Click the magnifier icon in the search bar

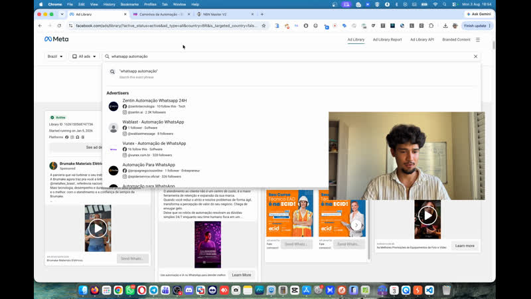pyautogui.click(x=107, y=56)
